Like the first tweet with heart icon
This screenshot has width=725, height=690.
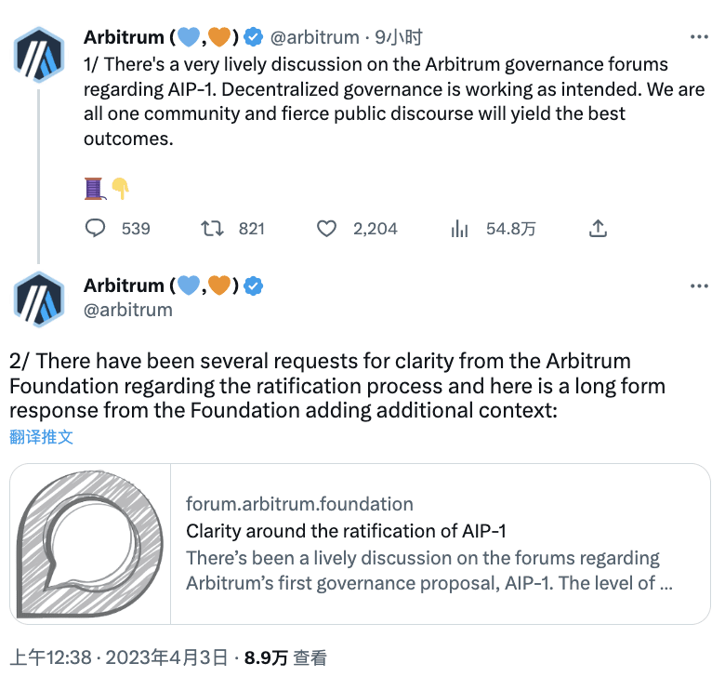tap(326, 228)
